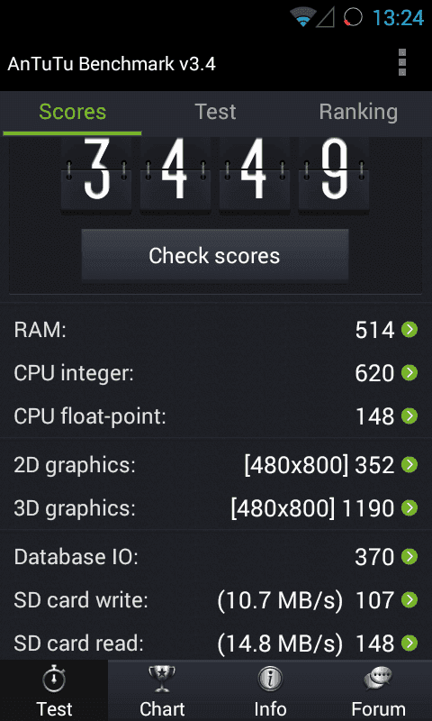
Task: Tap the 13:24 clock in status bar
Action: [398, 18]
